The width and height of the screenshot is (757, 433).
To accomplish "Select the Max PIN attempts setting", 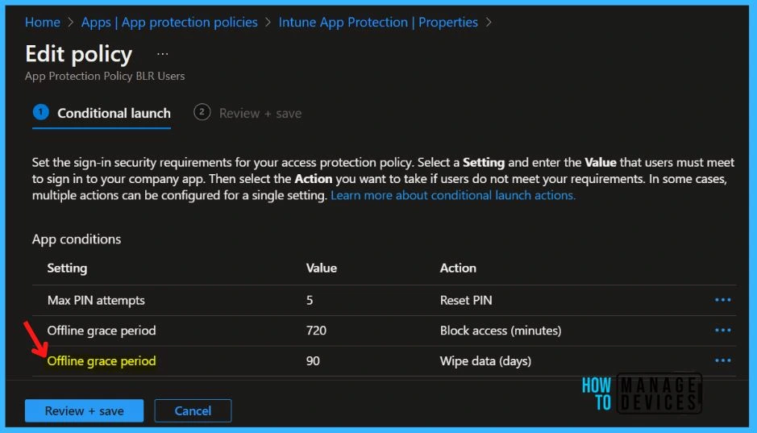I will [x=96, y=300].
